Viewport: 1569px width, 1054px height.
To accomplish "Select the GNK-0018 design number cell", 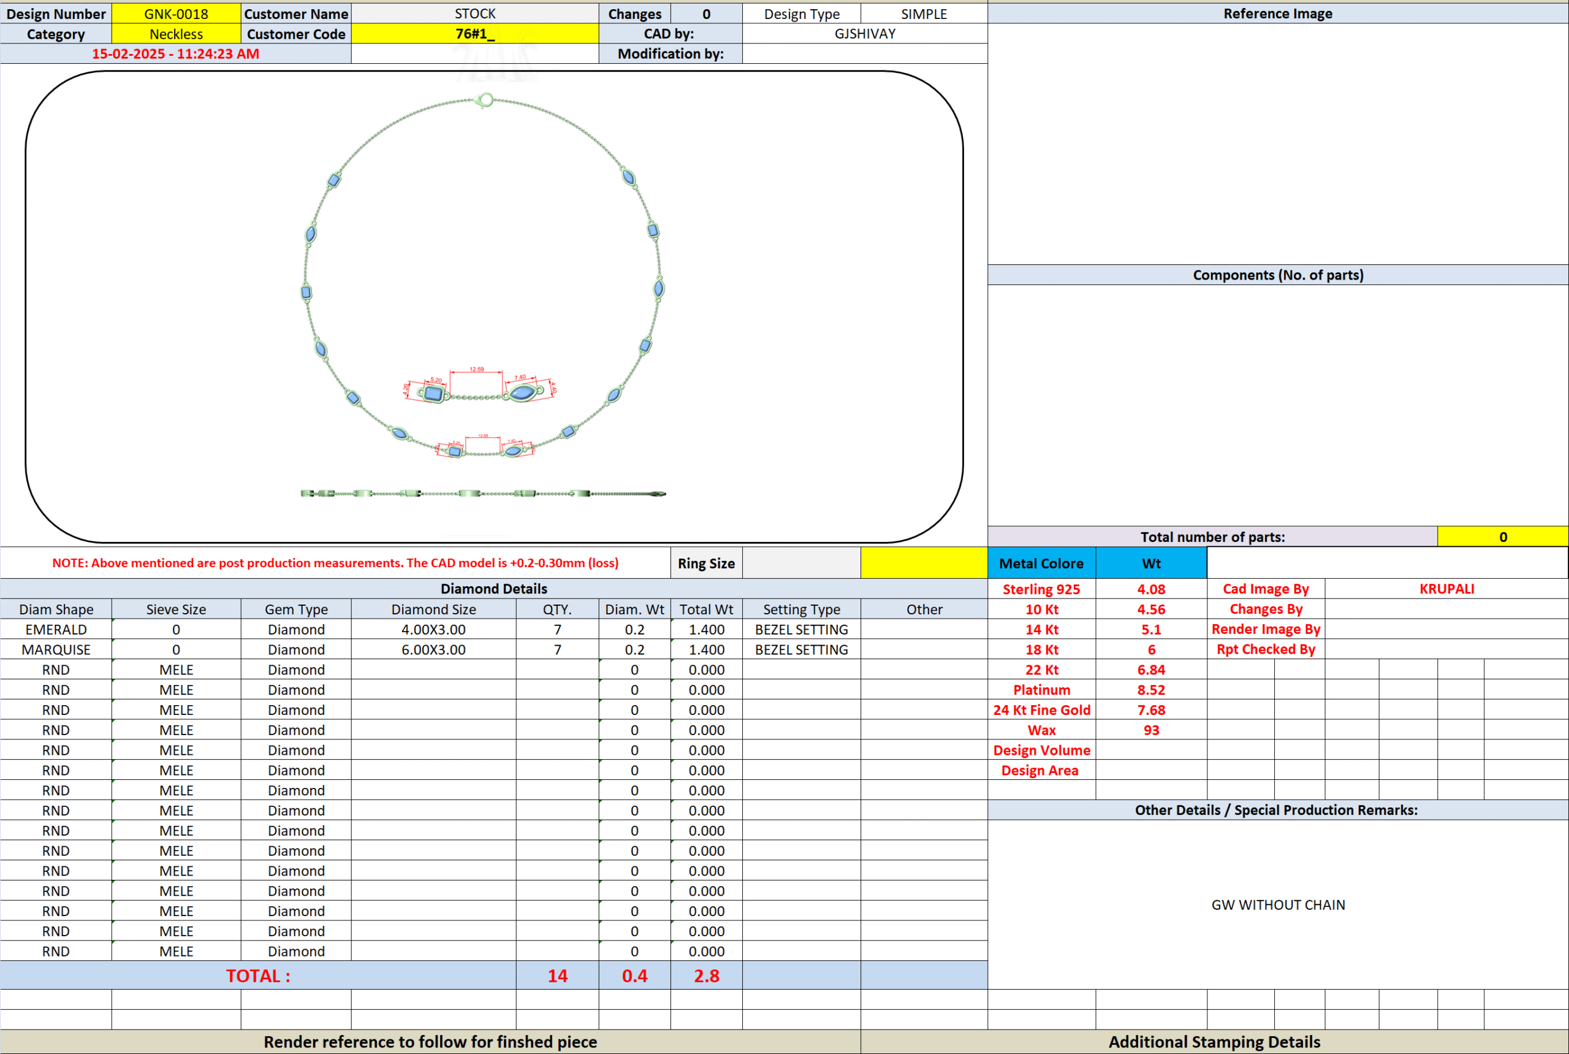I will pyautogui.click(x=176, y=13).
